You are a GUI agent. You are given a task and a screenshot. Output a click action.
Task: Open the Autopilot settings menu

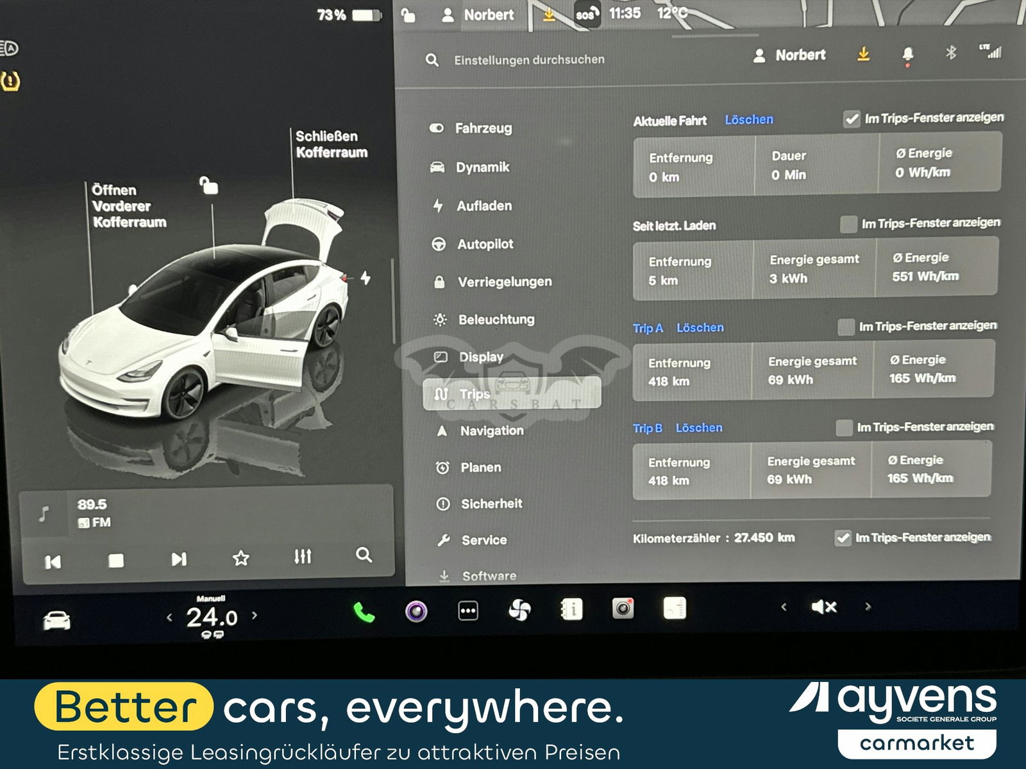(x=485, y=244)
